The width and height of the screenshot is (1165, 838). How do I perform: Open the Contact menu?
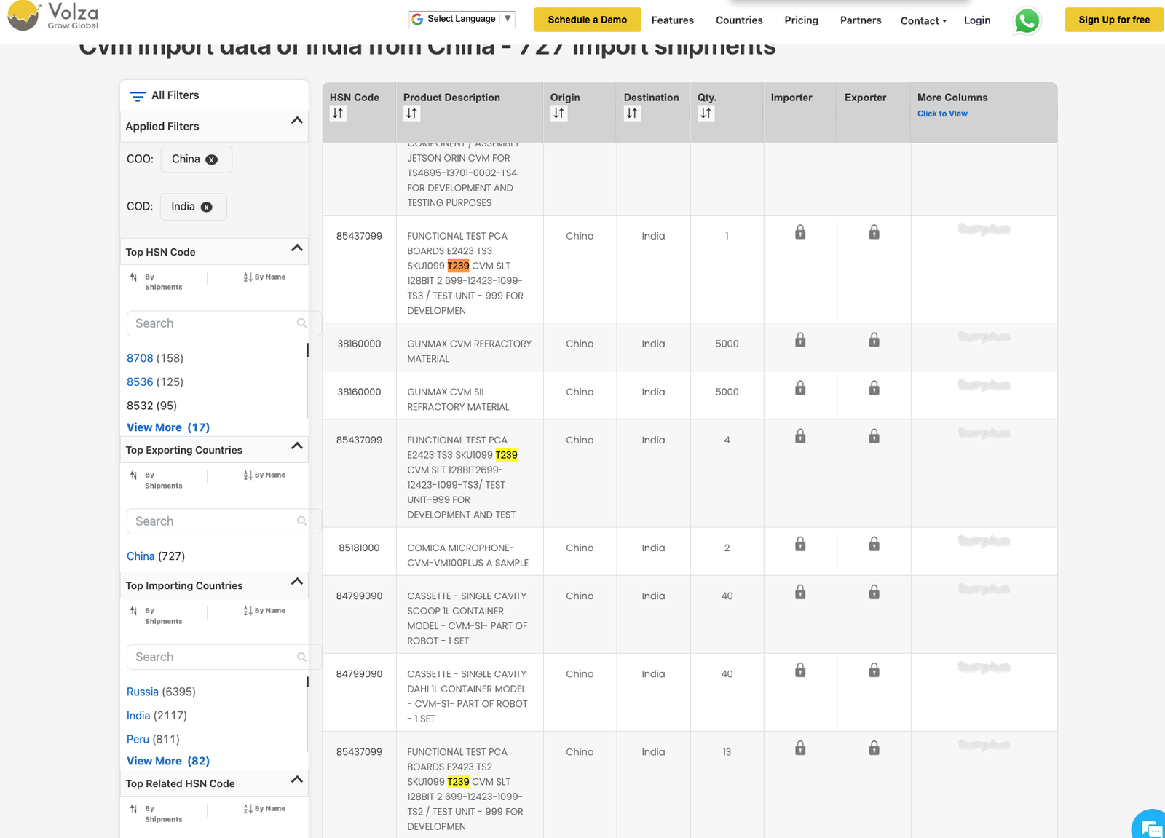pos(923,20)
